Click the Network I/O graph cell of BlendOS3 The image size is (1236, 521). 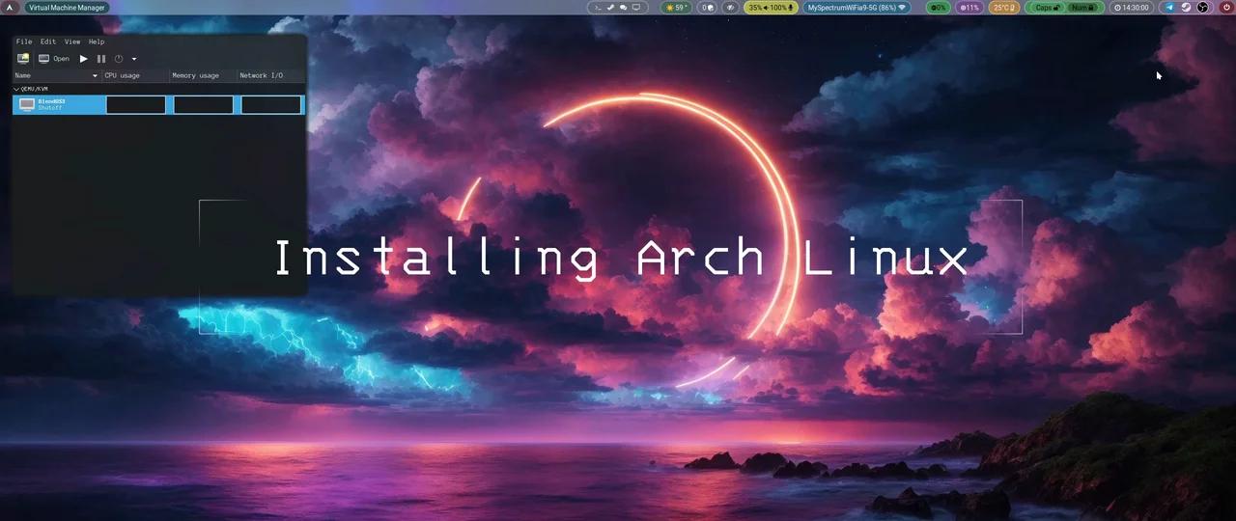(x=271, y=104)
